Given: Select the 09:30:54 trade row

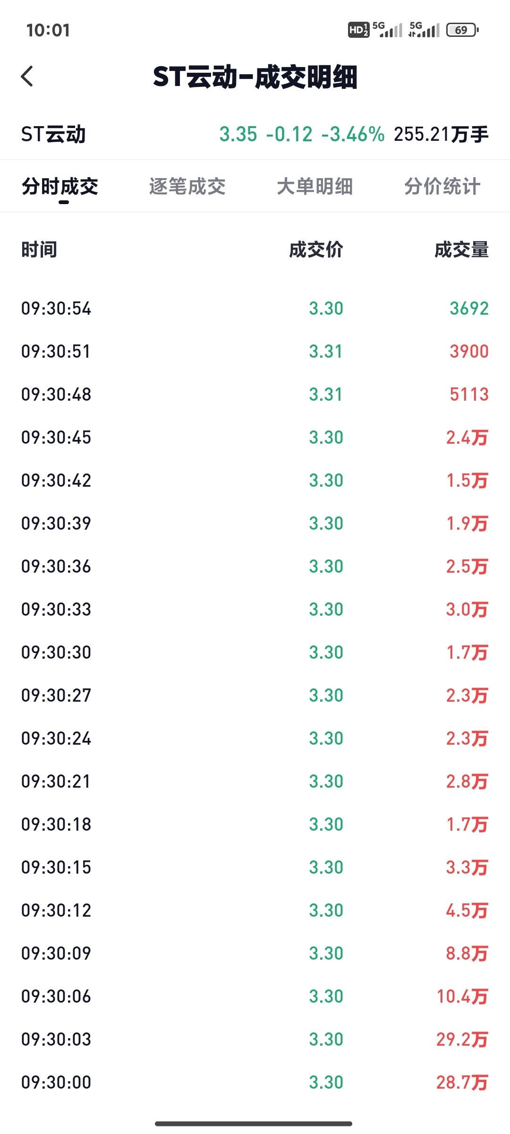Looking at the screenshot, I should click(x=255, y=309).
